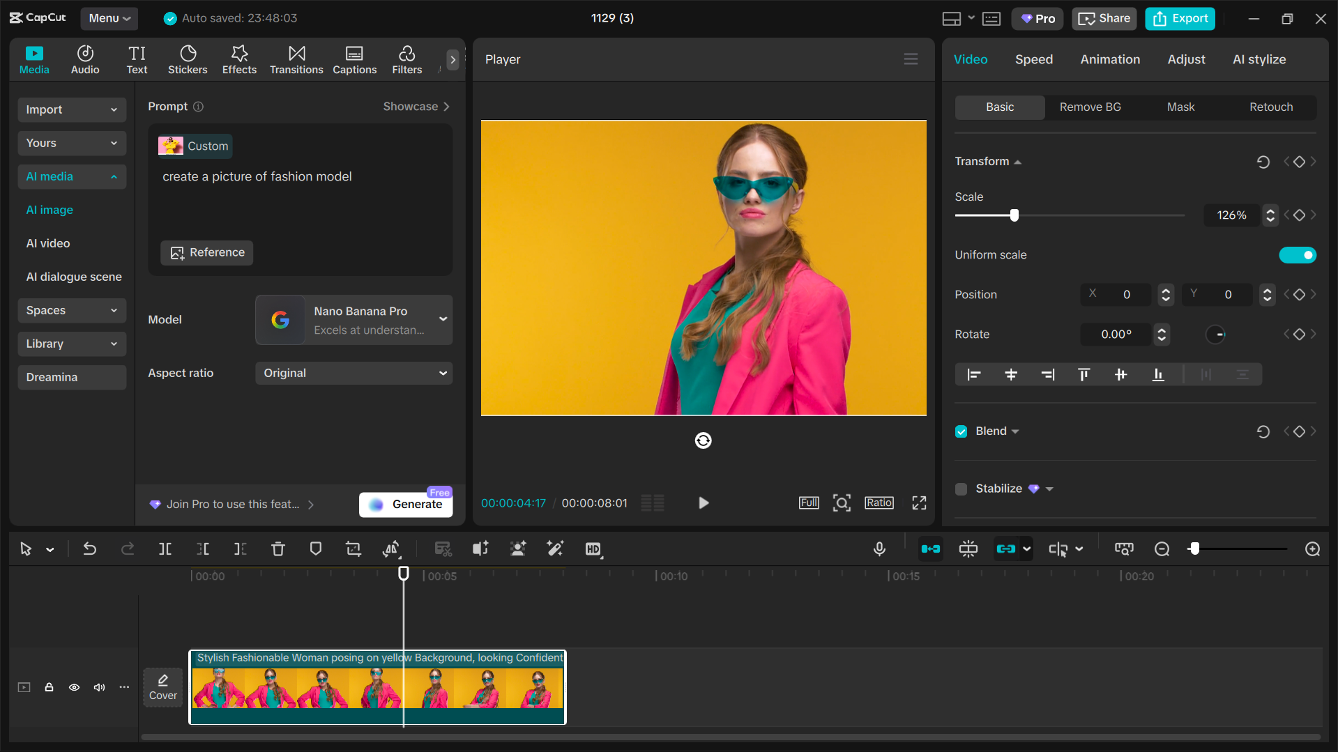The image size is (1338, 752).
Task: Click the zoom in timeline icon
Action: pos(1312,549)
